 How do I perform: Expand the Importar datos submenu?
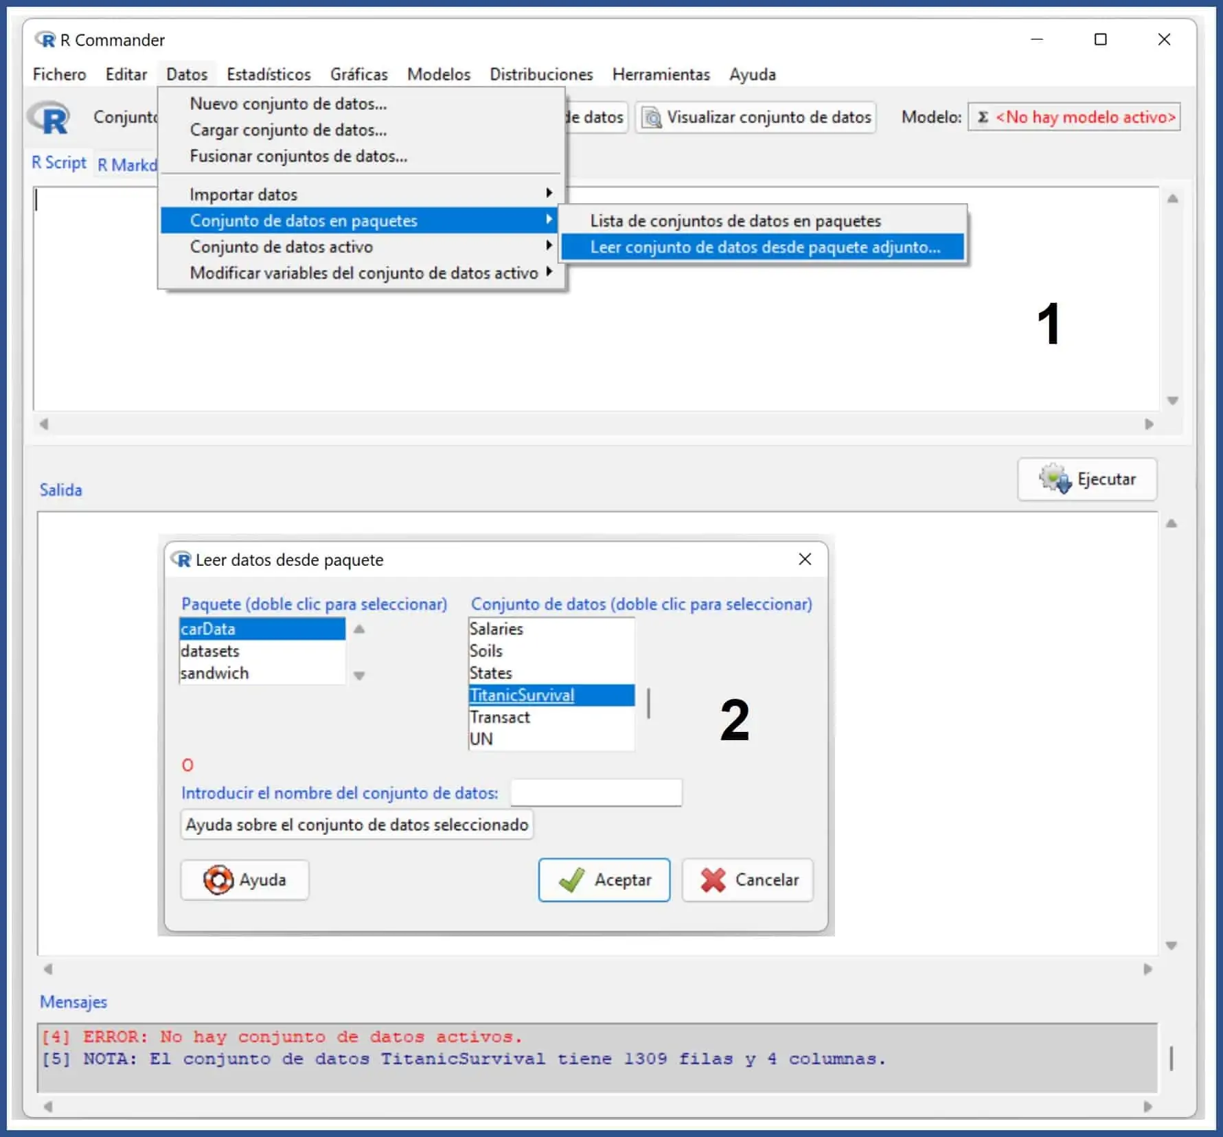(x=549, y=194)
